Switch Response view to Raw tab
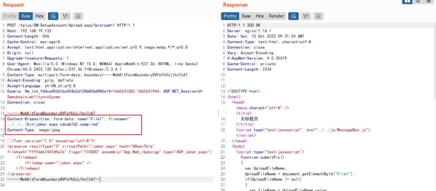436x191 pixels. [246, 16]
